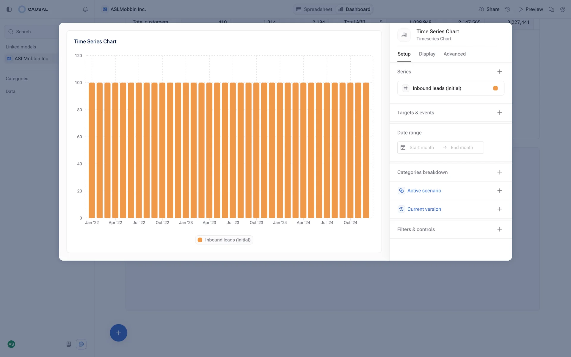Expand Filters & controls section
The width and height of the screenshot is (571, 357).
point(499,229)
